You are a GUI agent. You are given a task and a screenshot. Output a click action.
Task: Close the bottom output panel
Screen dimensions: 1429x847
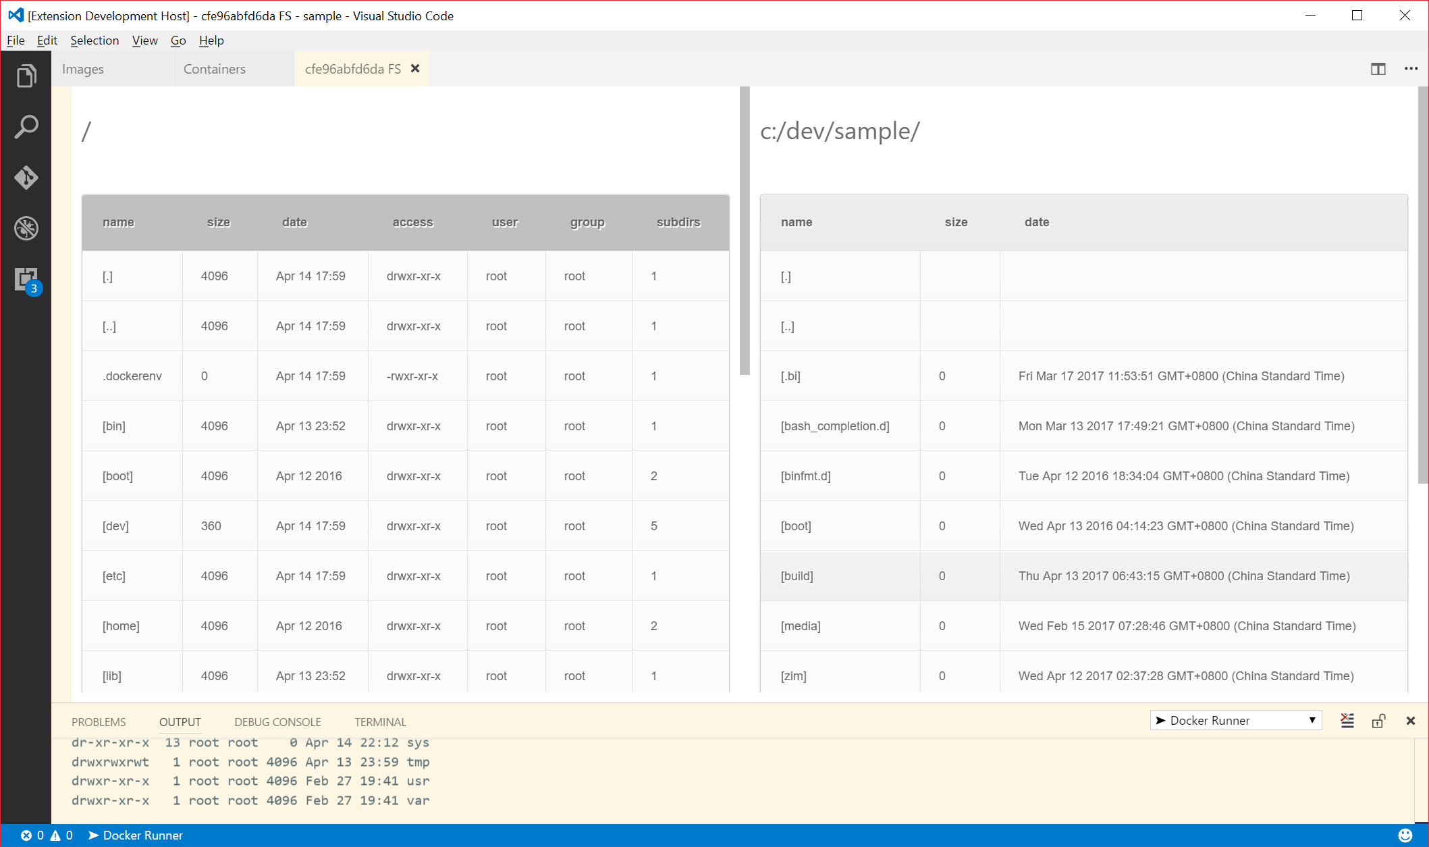[1411, 721]
